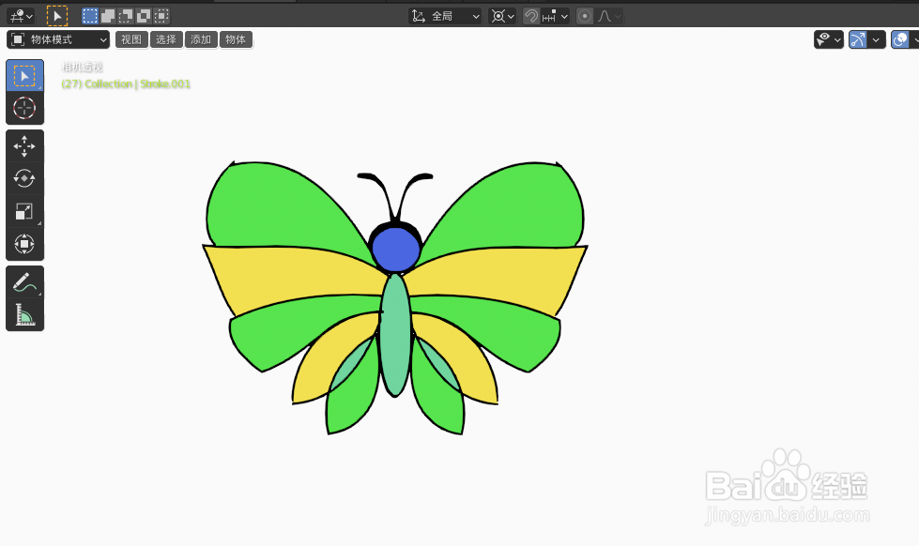Viewport: 919px width, 546px height.
Task: Select the Measure ruler tool
Action: pos(24,315)
